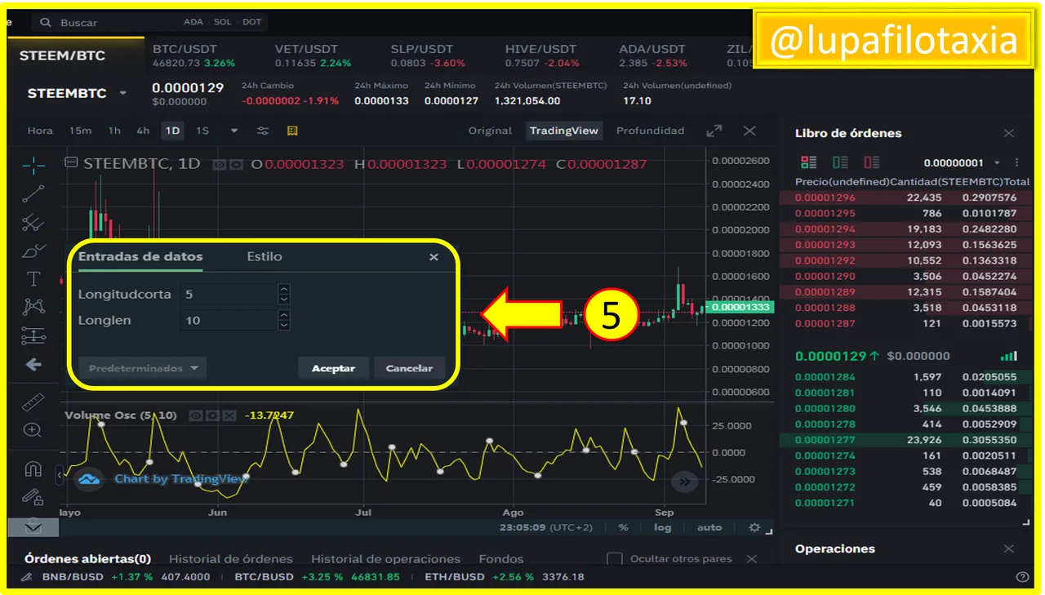This screenshot has height=595, width=1045.
Task: Switch to the Profundidad chart view
Action: (x=650, y=131)
